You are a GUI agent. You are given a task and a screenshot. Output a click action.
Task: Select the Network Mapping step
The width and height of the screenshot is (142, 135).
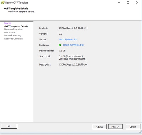[x=12, y=35]
